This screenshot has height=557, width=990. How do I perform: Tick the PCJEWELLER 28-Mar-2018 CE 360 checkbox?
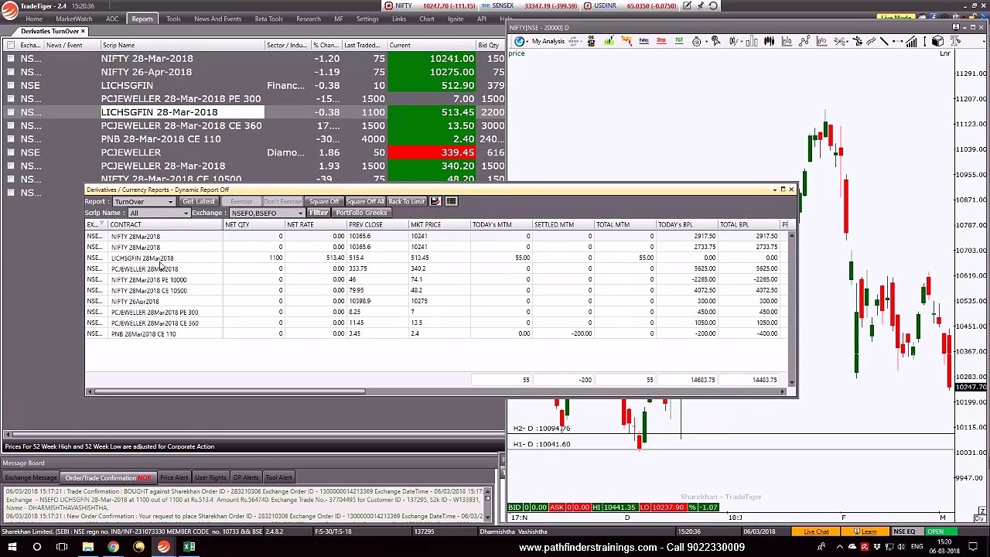(x=11, y=125)
